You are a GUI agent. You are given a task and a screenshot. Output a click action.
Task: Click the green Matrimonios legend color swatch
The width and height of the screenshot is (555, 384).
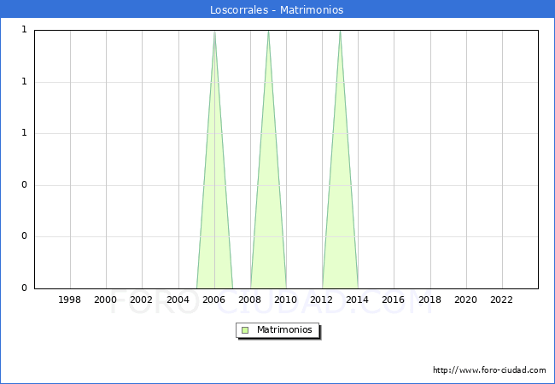point(245,330)
